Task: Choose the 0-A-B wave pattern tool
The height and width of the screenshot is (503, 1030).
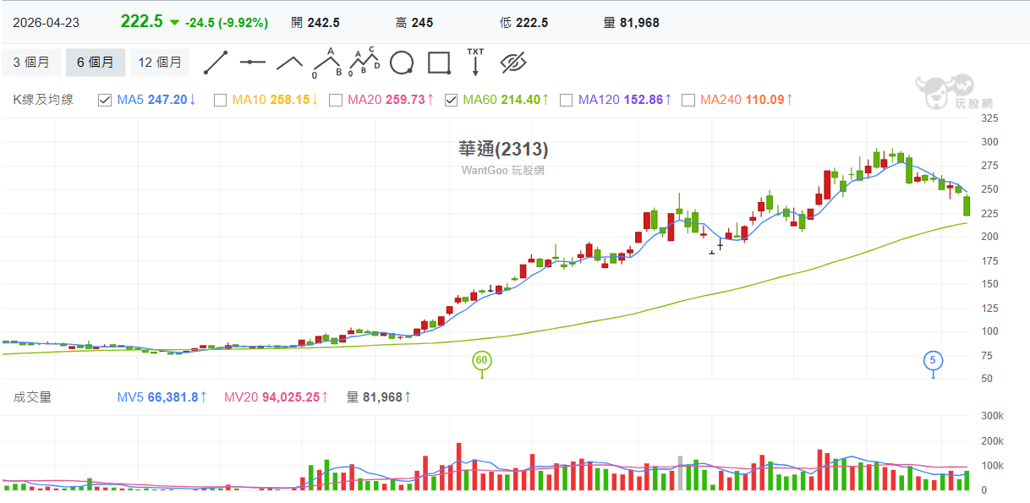Action: click(326, 63)
